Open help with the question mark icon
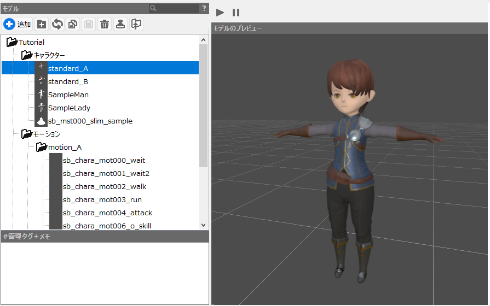Screen dimensions: 490x306 pos(204,8)
